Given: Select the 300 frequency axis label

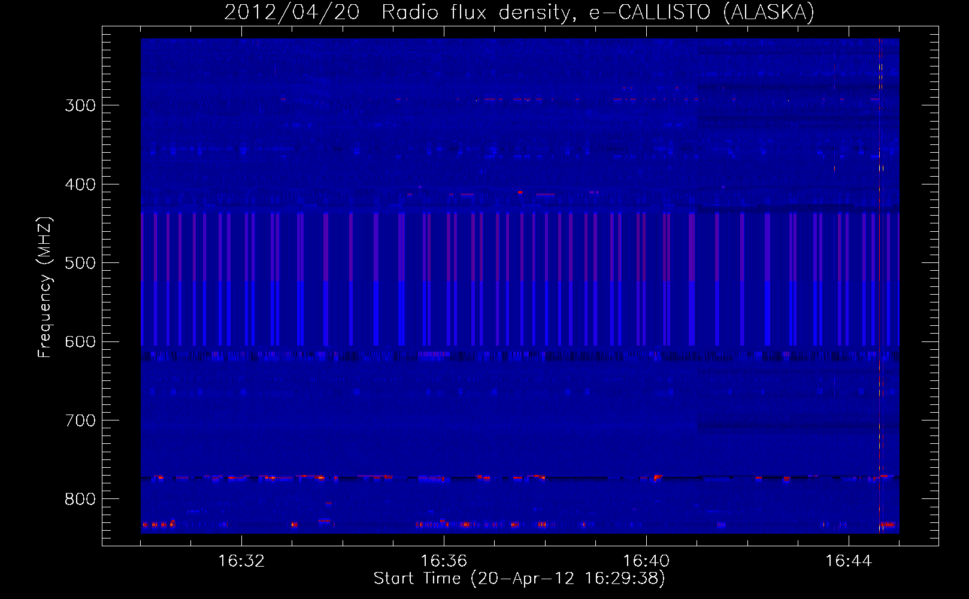Looking at the screenshot, I should click(80, 105).
